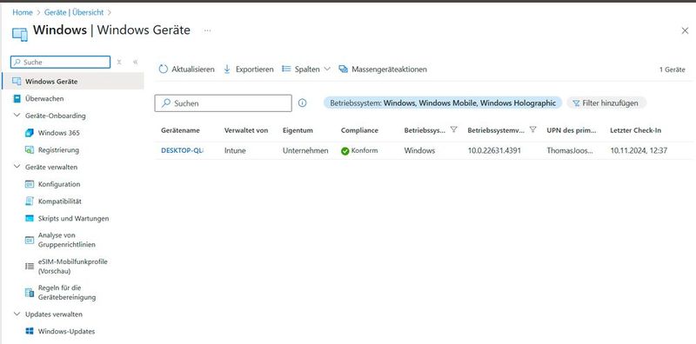
Task: Click 10.11.2024, 12:37 check-in cell
Action: click(x=639, y=151)
